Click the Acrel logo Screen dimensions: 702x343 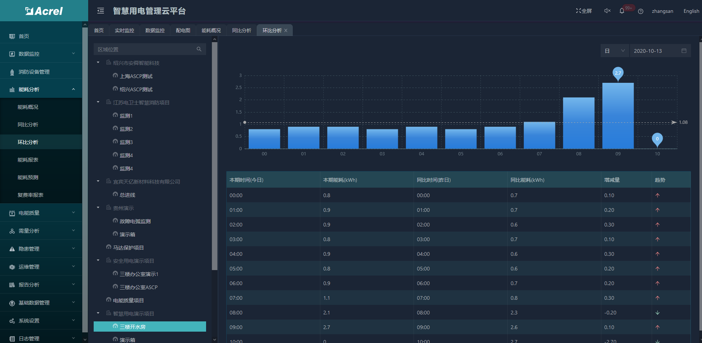[x=44, y=11]
